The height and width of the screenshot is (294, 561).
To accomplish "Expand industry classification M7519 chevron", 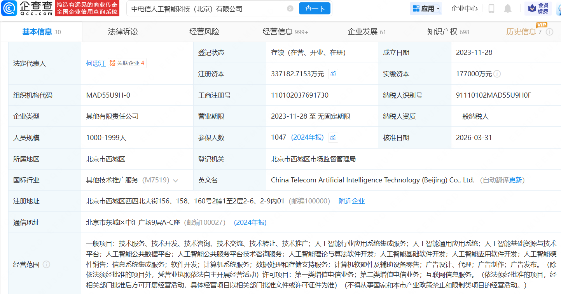I will [x=175, y=180].
